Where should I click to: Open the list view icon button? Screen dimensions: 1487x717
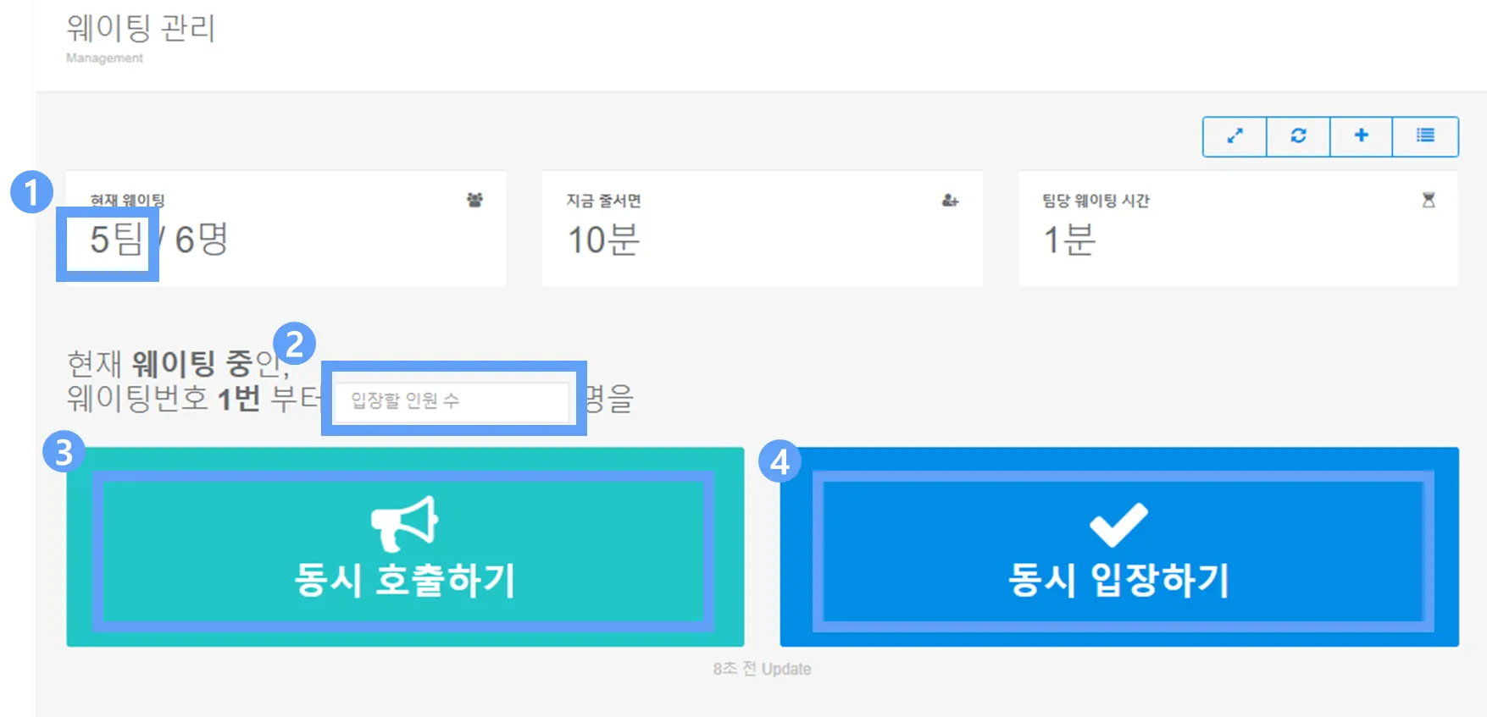point(1425,135)
